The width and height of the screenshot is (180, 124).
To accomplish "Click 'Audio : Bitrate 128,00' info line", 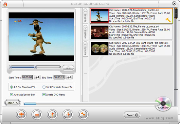I will tap(132, 49).
